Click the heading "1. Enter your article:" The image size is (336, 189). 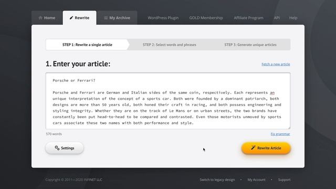pyautogui.click(x=78, y=64)
